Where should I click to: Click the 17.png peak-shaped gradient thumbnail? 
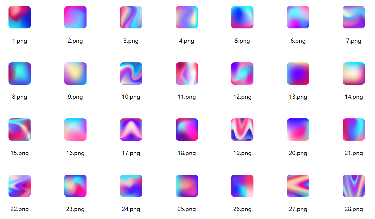coord(131,130)
